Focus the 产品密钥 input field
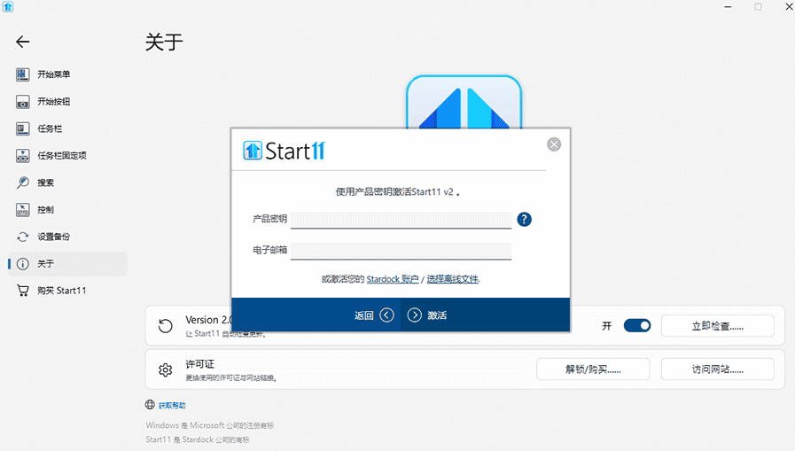The image size is (795, 451). [x=401, y=220]
